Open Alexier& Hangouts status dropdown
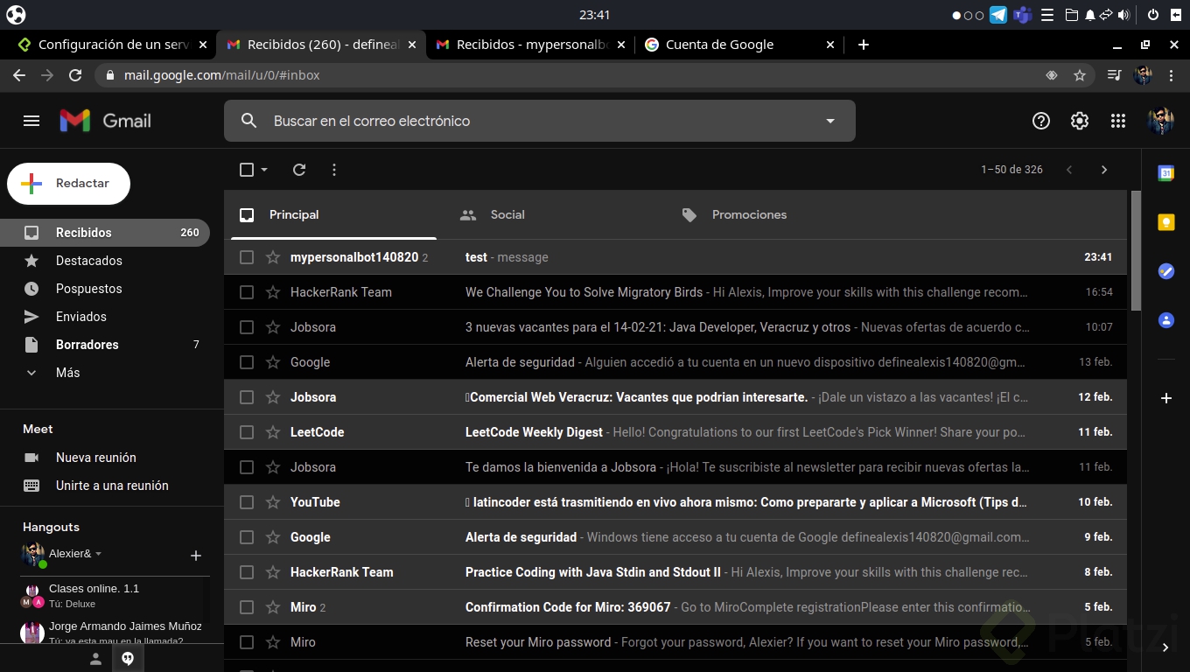 click(x=98, y=554)
